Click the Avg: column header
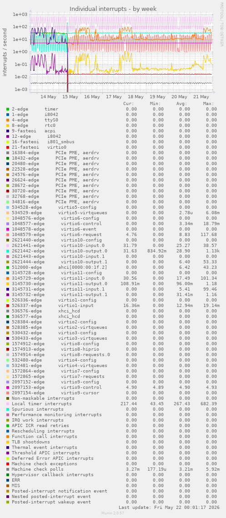 [182, 103]
